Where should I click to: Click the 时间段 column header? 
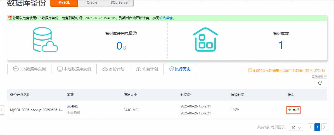coord(185,95)
